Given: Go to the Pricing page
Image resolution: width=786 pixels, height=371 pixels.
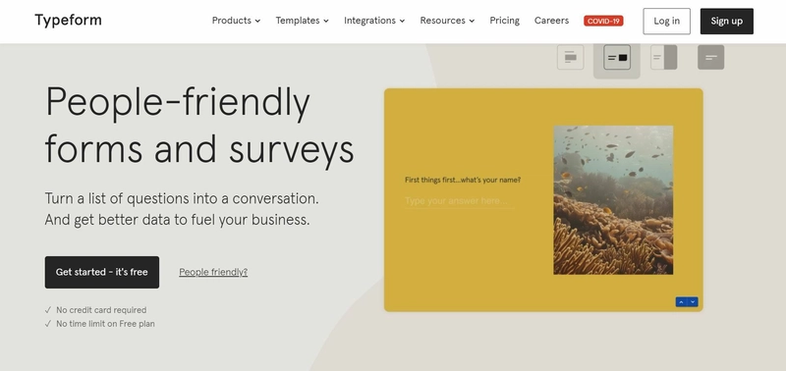Looking at the screenshot, I should click(x=504, y=21).
